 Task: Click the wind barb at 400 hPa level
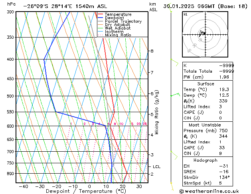coord(174,62)
